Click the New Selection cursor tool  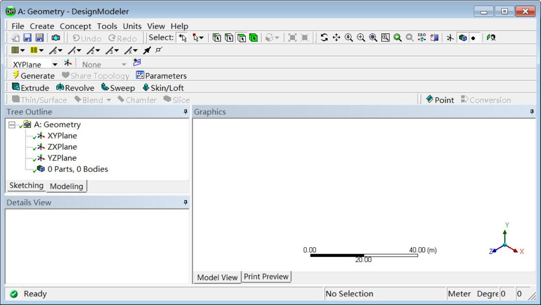(x=183, y=38)
